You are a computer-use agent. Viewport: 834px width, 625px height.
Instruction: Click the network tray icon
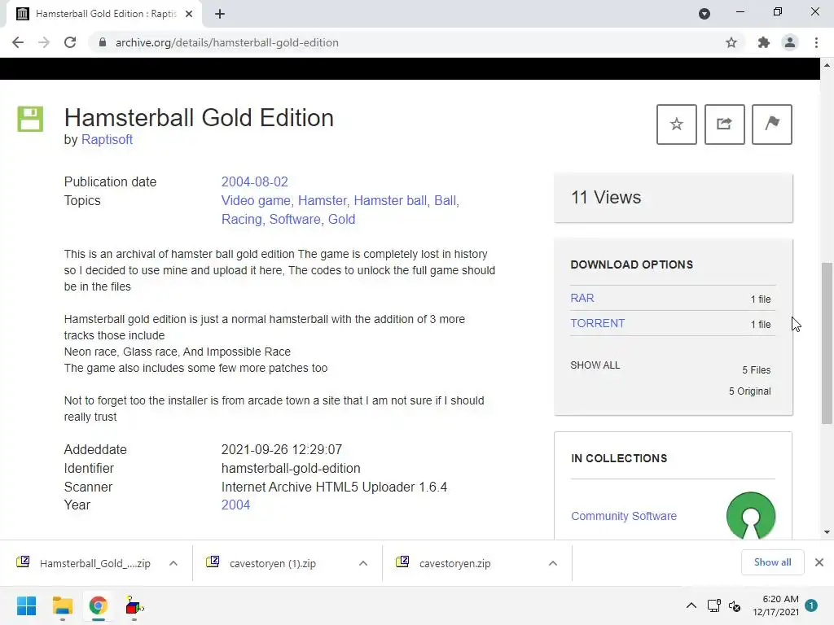pos(713,605)
